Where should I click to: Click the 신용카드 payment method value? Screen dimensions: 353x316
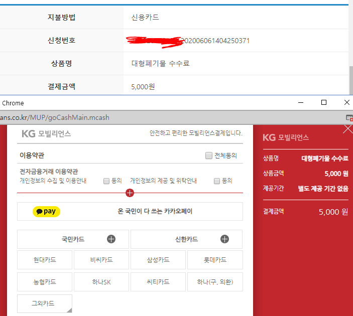tap(145, 18)
